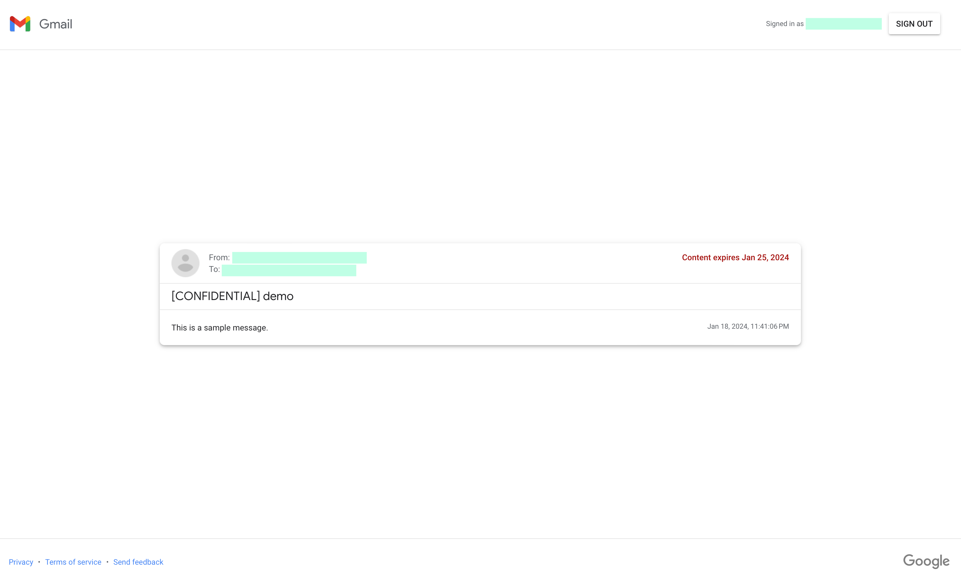Click the From sender address
Viewport: 961px width, 579px height.
click(299, 258)
